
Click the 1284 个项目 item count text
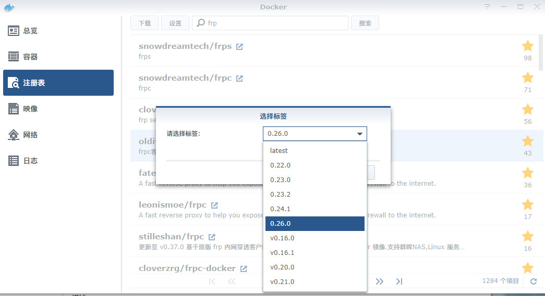click(501, 281)
